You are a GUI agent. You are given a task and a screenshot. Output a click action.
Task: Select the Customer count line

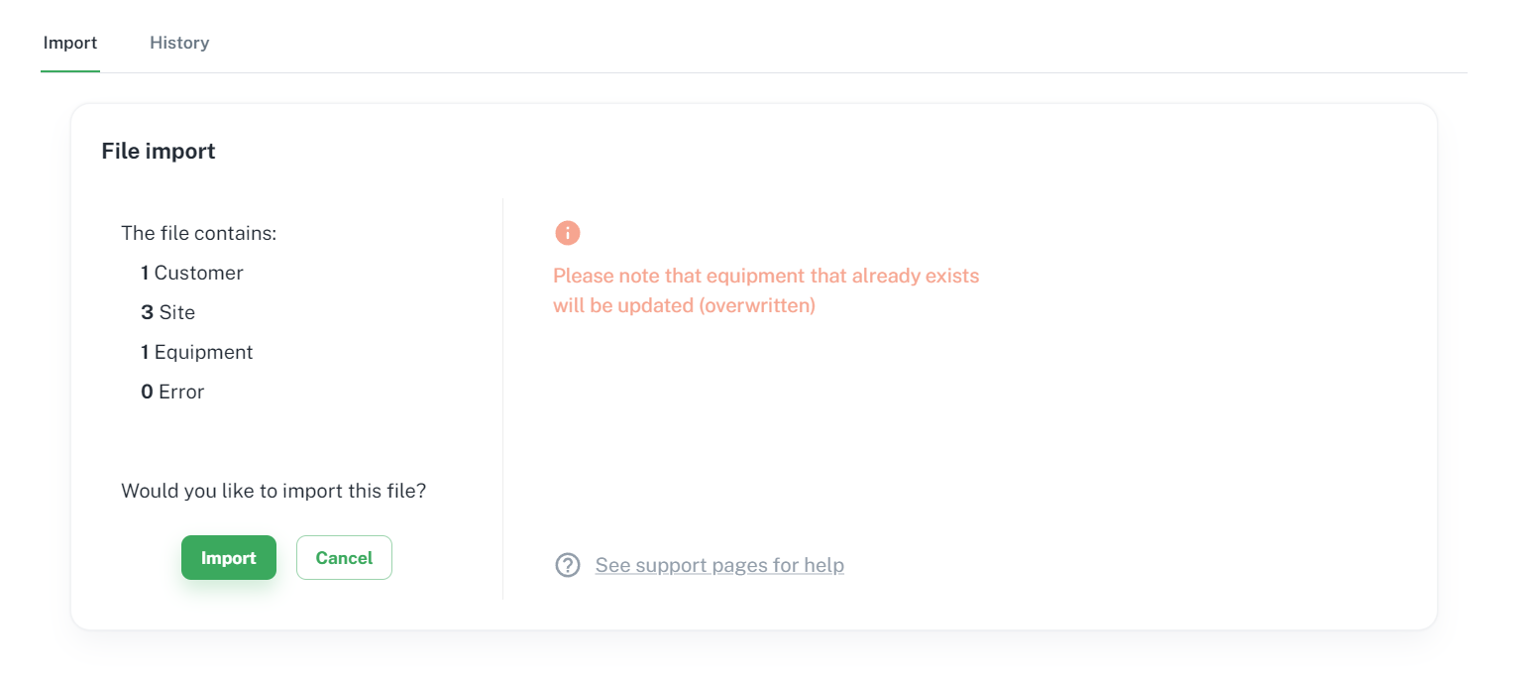192,273
